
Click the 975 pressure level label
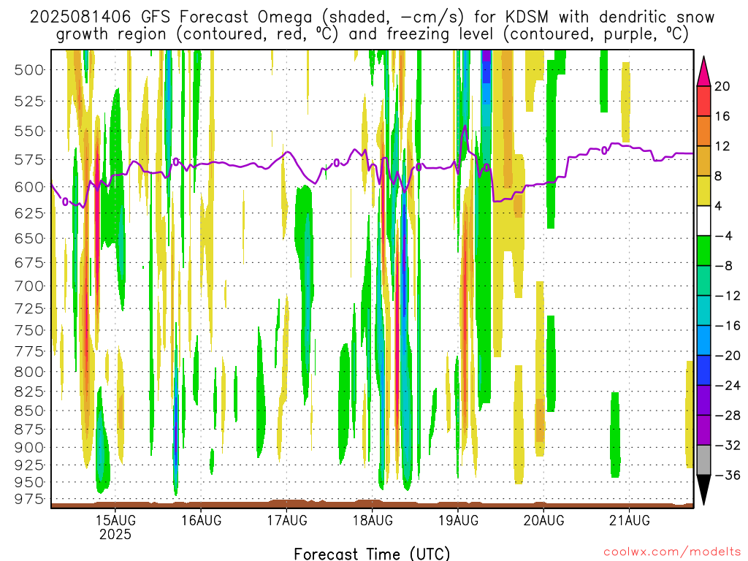28,499
